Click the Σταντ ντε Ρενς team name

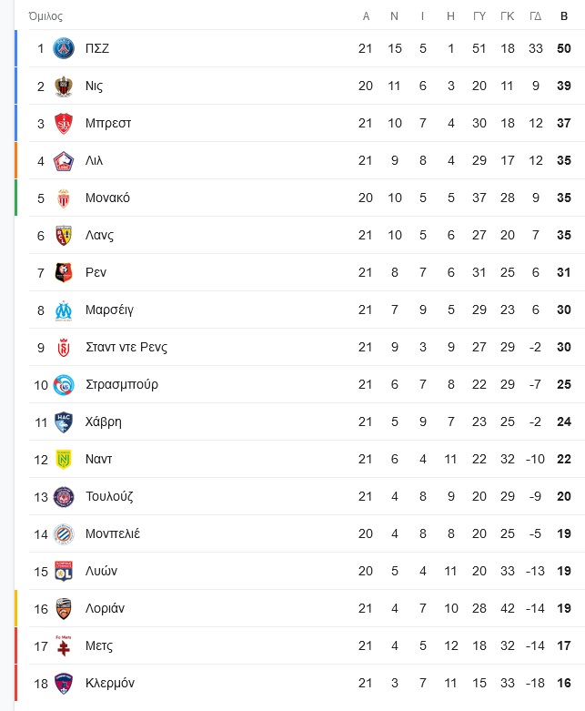[126, 348]
